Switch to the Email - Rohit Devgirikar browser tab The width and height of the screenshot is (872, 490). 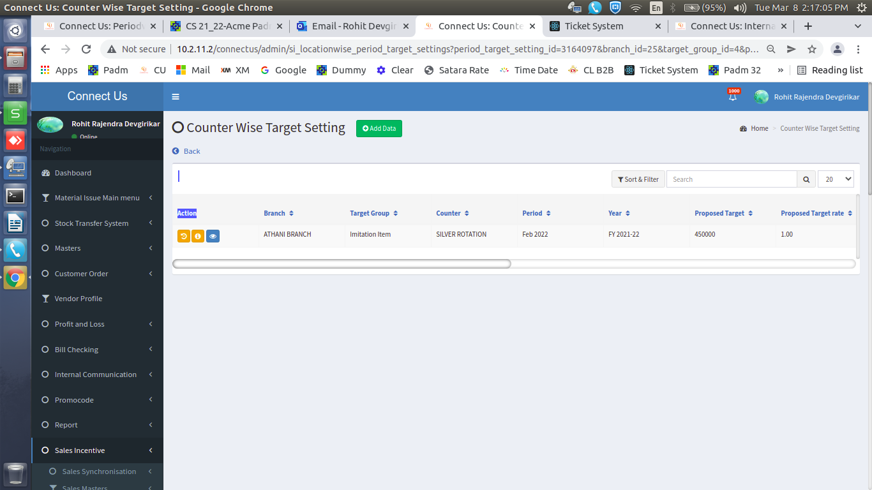353,26
